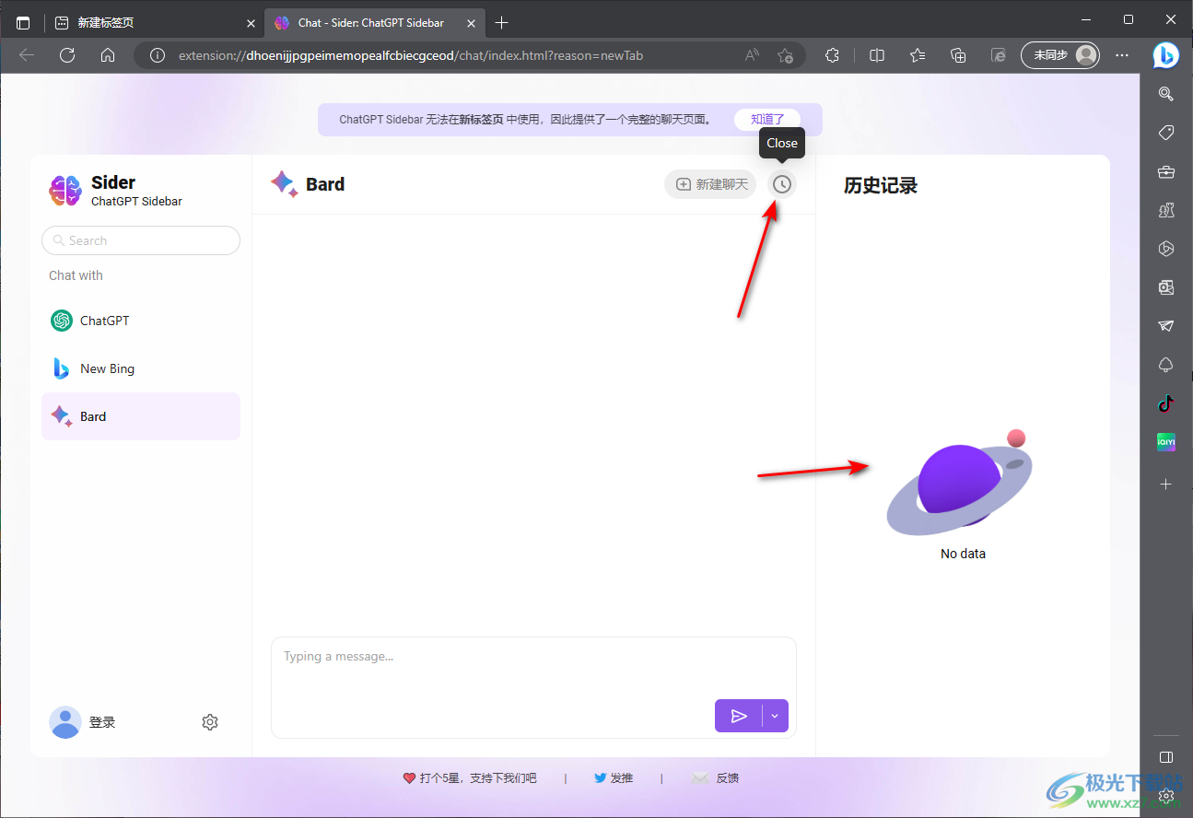Click the Bard sparkle icon in chat header
This screenshot has width=1193, height=818.
click(x=284, y=184)
